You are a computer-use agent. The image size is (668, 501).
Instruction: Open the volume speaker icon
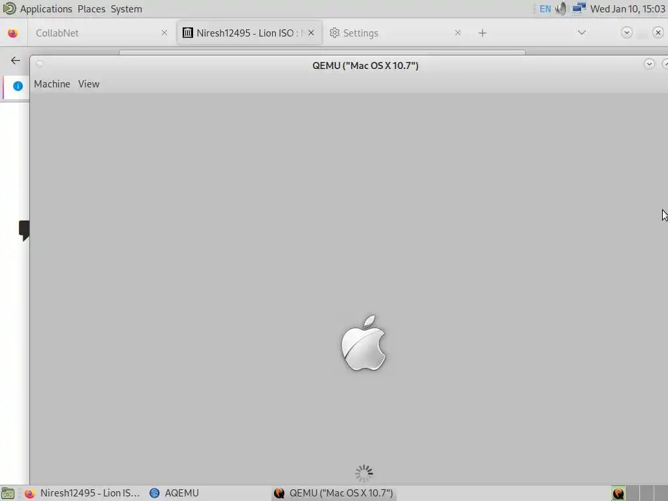click(562, 9)
